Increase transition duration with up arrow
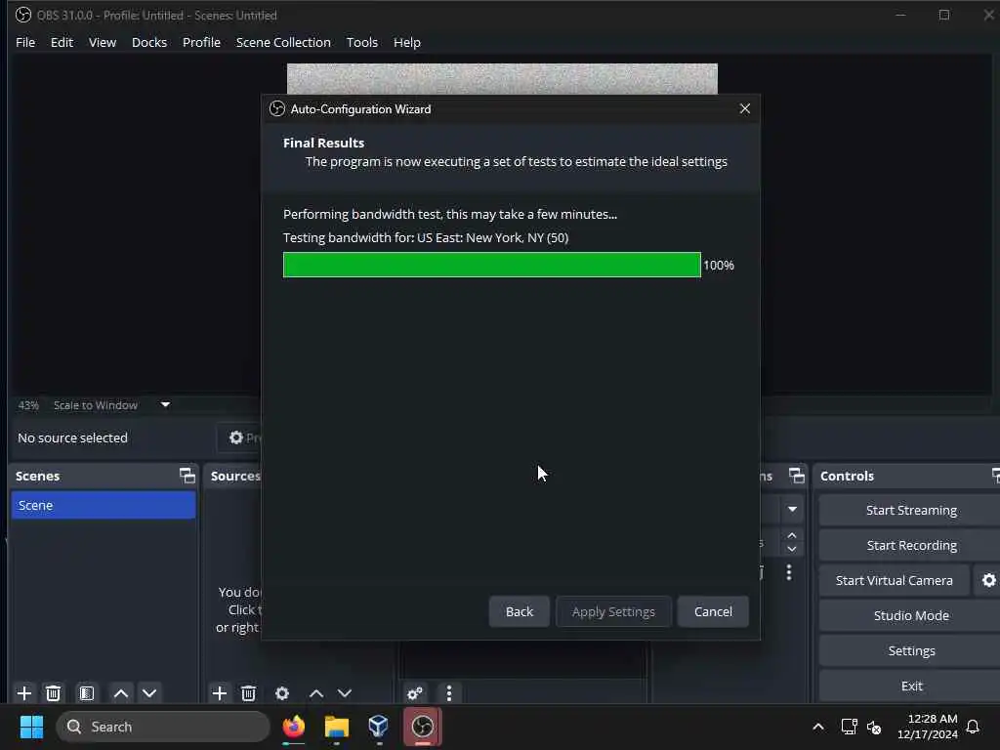The height and width of the screenshot is (750, 1000). pyautogui.click(x=792, y=535)
